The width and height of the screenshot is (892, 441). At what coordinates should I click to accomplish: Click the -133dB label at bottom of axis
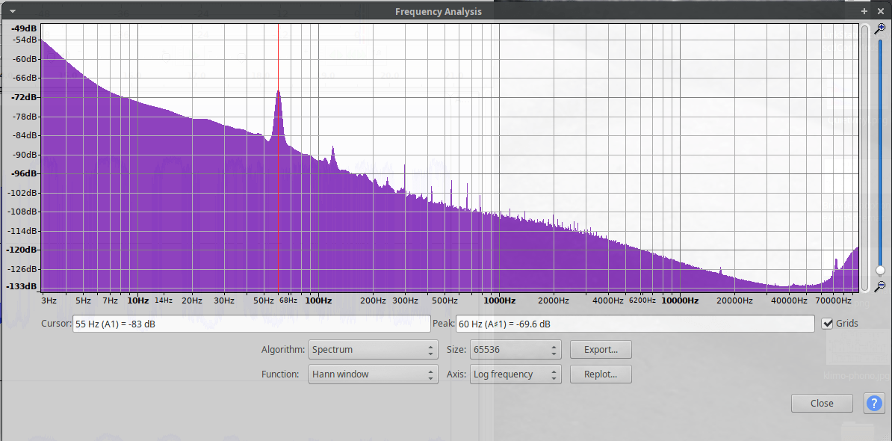click(23, 286)
